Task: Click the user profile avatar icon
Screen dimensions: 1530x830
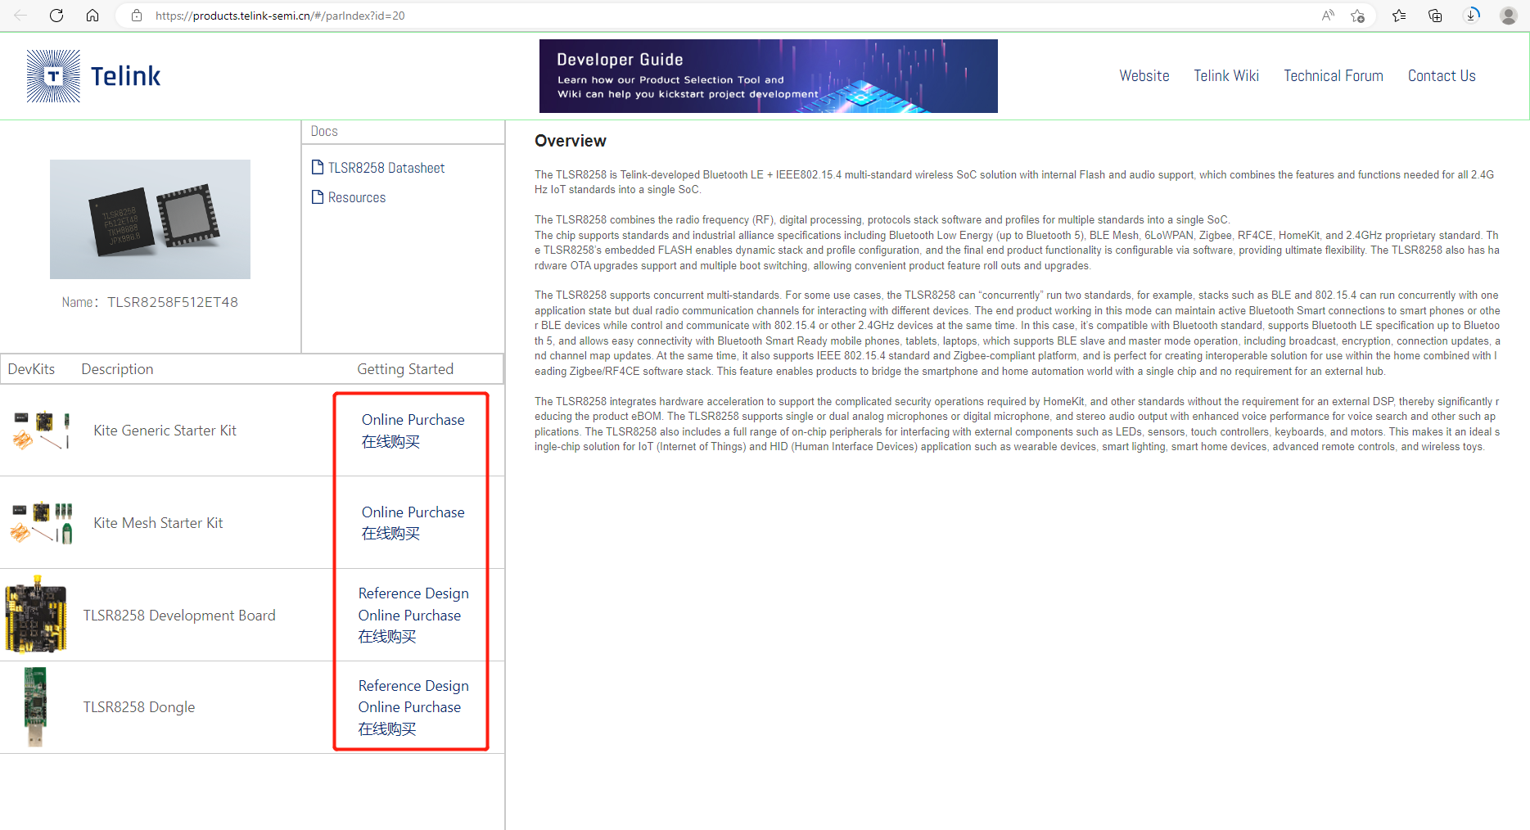Action: (1508, 16)
